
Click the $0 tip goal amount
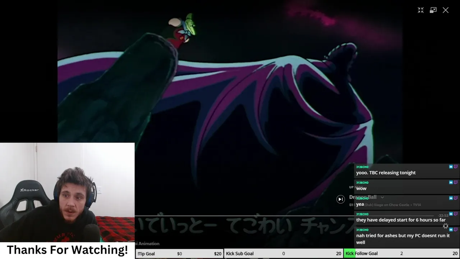pyautogui.click(x=179, y=254)
